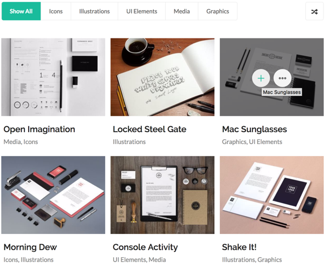Open the Open Imagination thumbnail image
325x267 pixels.
point(53,77)
